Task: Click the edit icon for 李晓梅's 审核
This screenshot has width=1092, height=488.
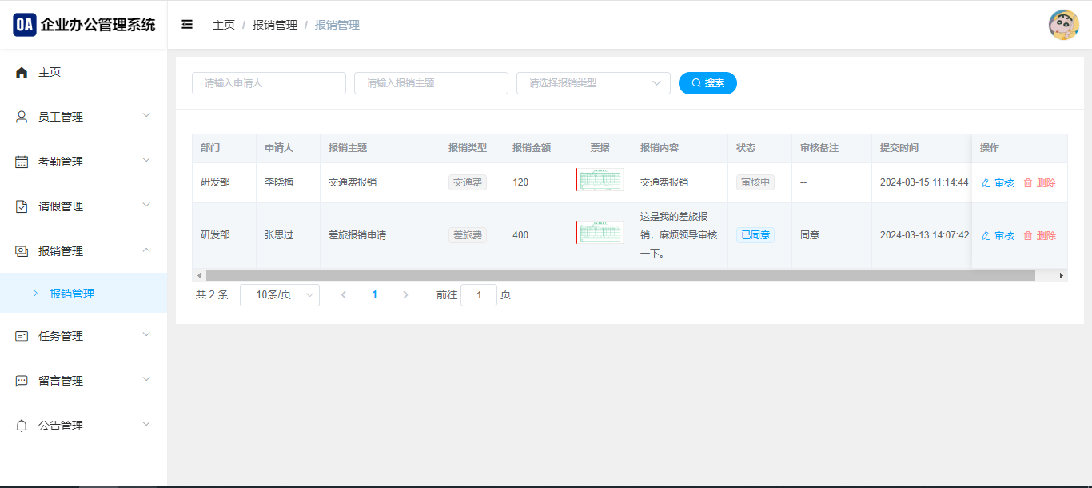Action: 986,183
